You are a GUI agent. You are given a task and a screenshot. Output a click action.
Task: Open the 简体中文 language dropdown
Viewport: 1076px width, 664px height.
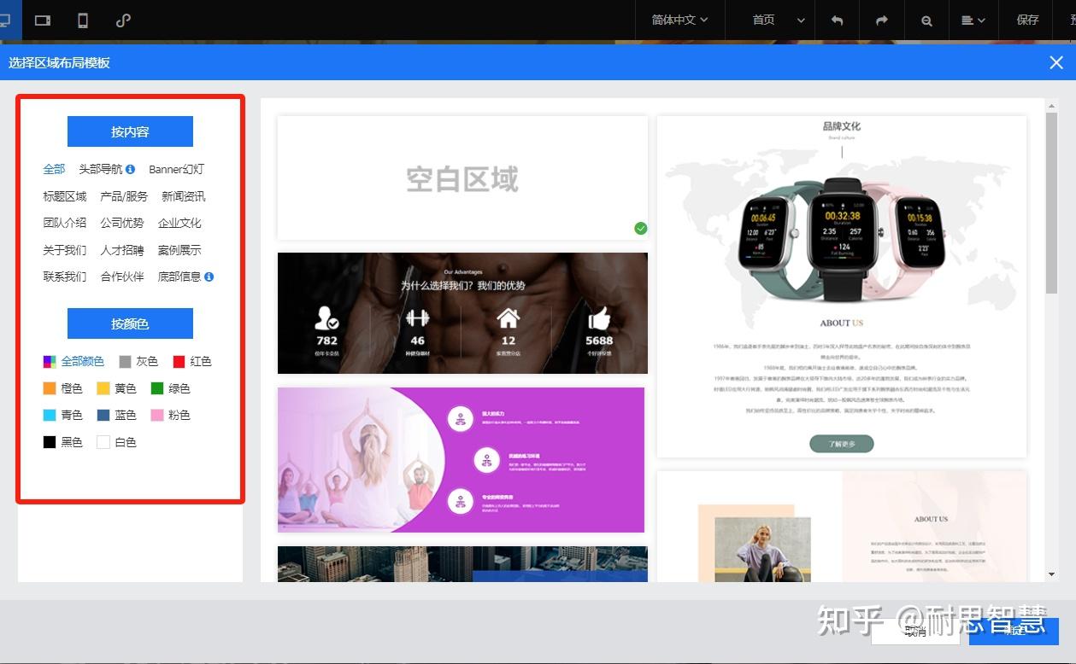[679, 20]
